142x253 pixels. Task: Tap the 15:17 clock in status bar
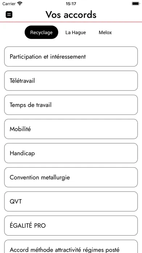71,4
